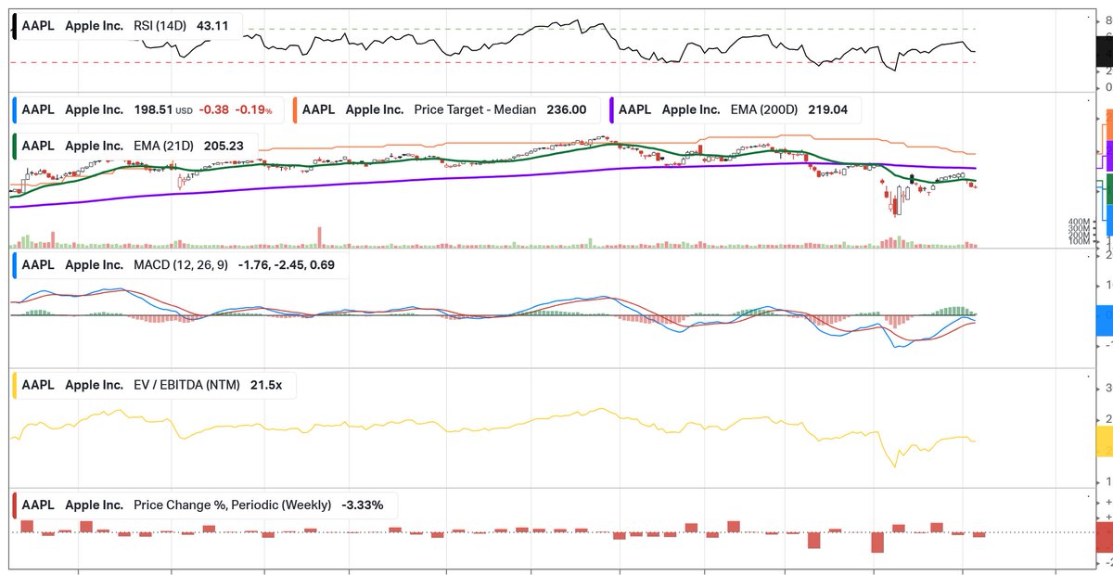Click the EV/EBITDA multiple 21.5x

pyautogui.click(x=266, y=385)
